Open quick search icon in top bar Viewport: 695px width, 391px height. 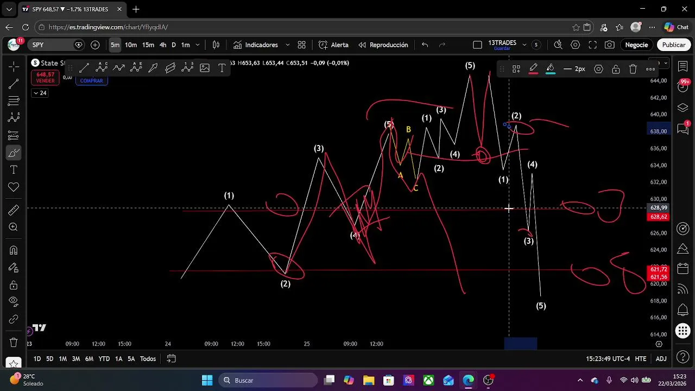pos(558,45)
